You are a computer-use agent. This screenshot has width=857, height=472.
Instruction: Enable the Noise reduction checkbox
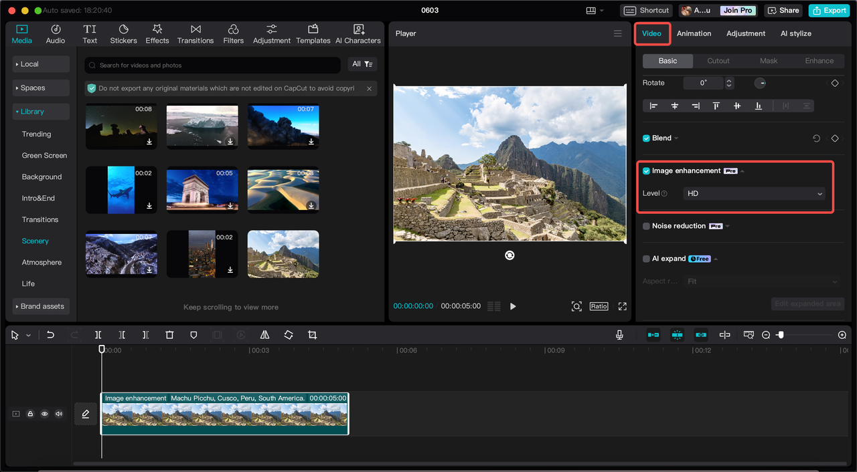click(x=646, y=227)
